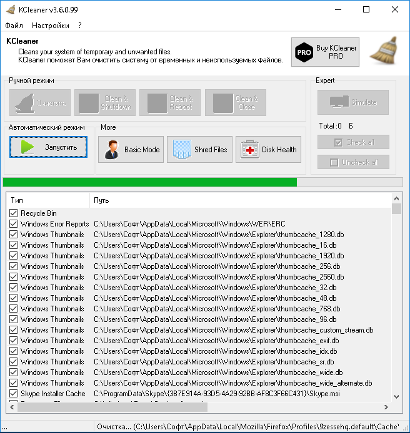Select the thumbcache_768.db path text

(217, 308)
